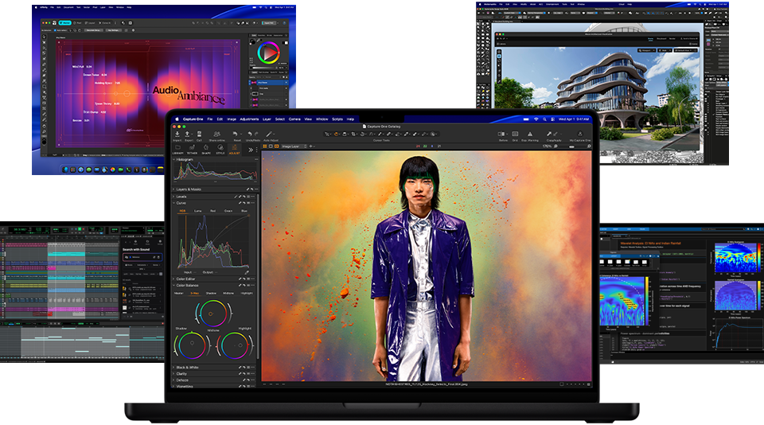Image resolution: width=764 pixels, height=425 pixels.
Task: Open the Tether tool tab
Action: pos(192,149)
